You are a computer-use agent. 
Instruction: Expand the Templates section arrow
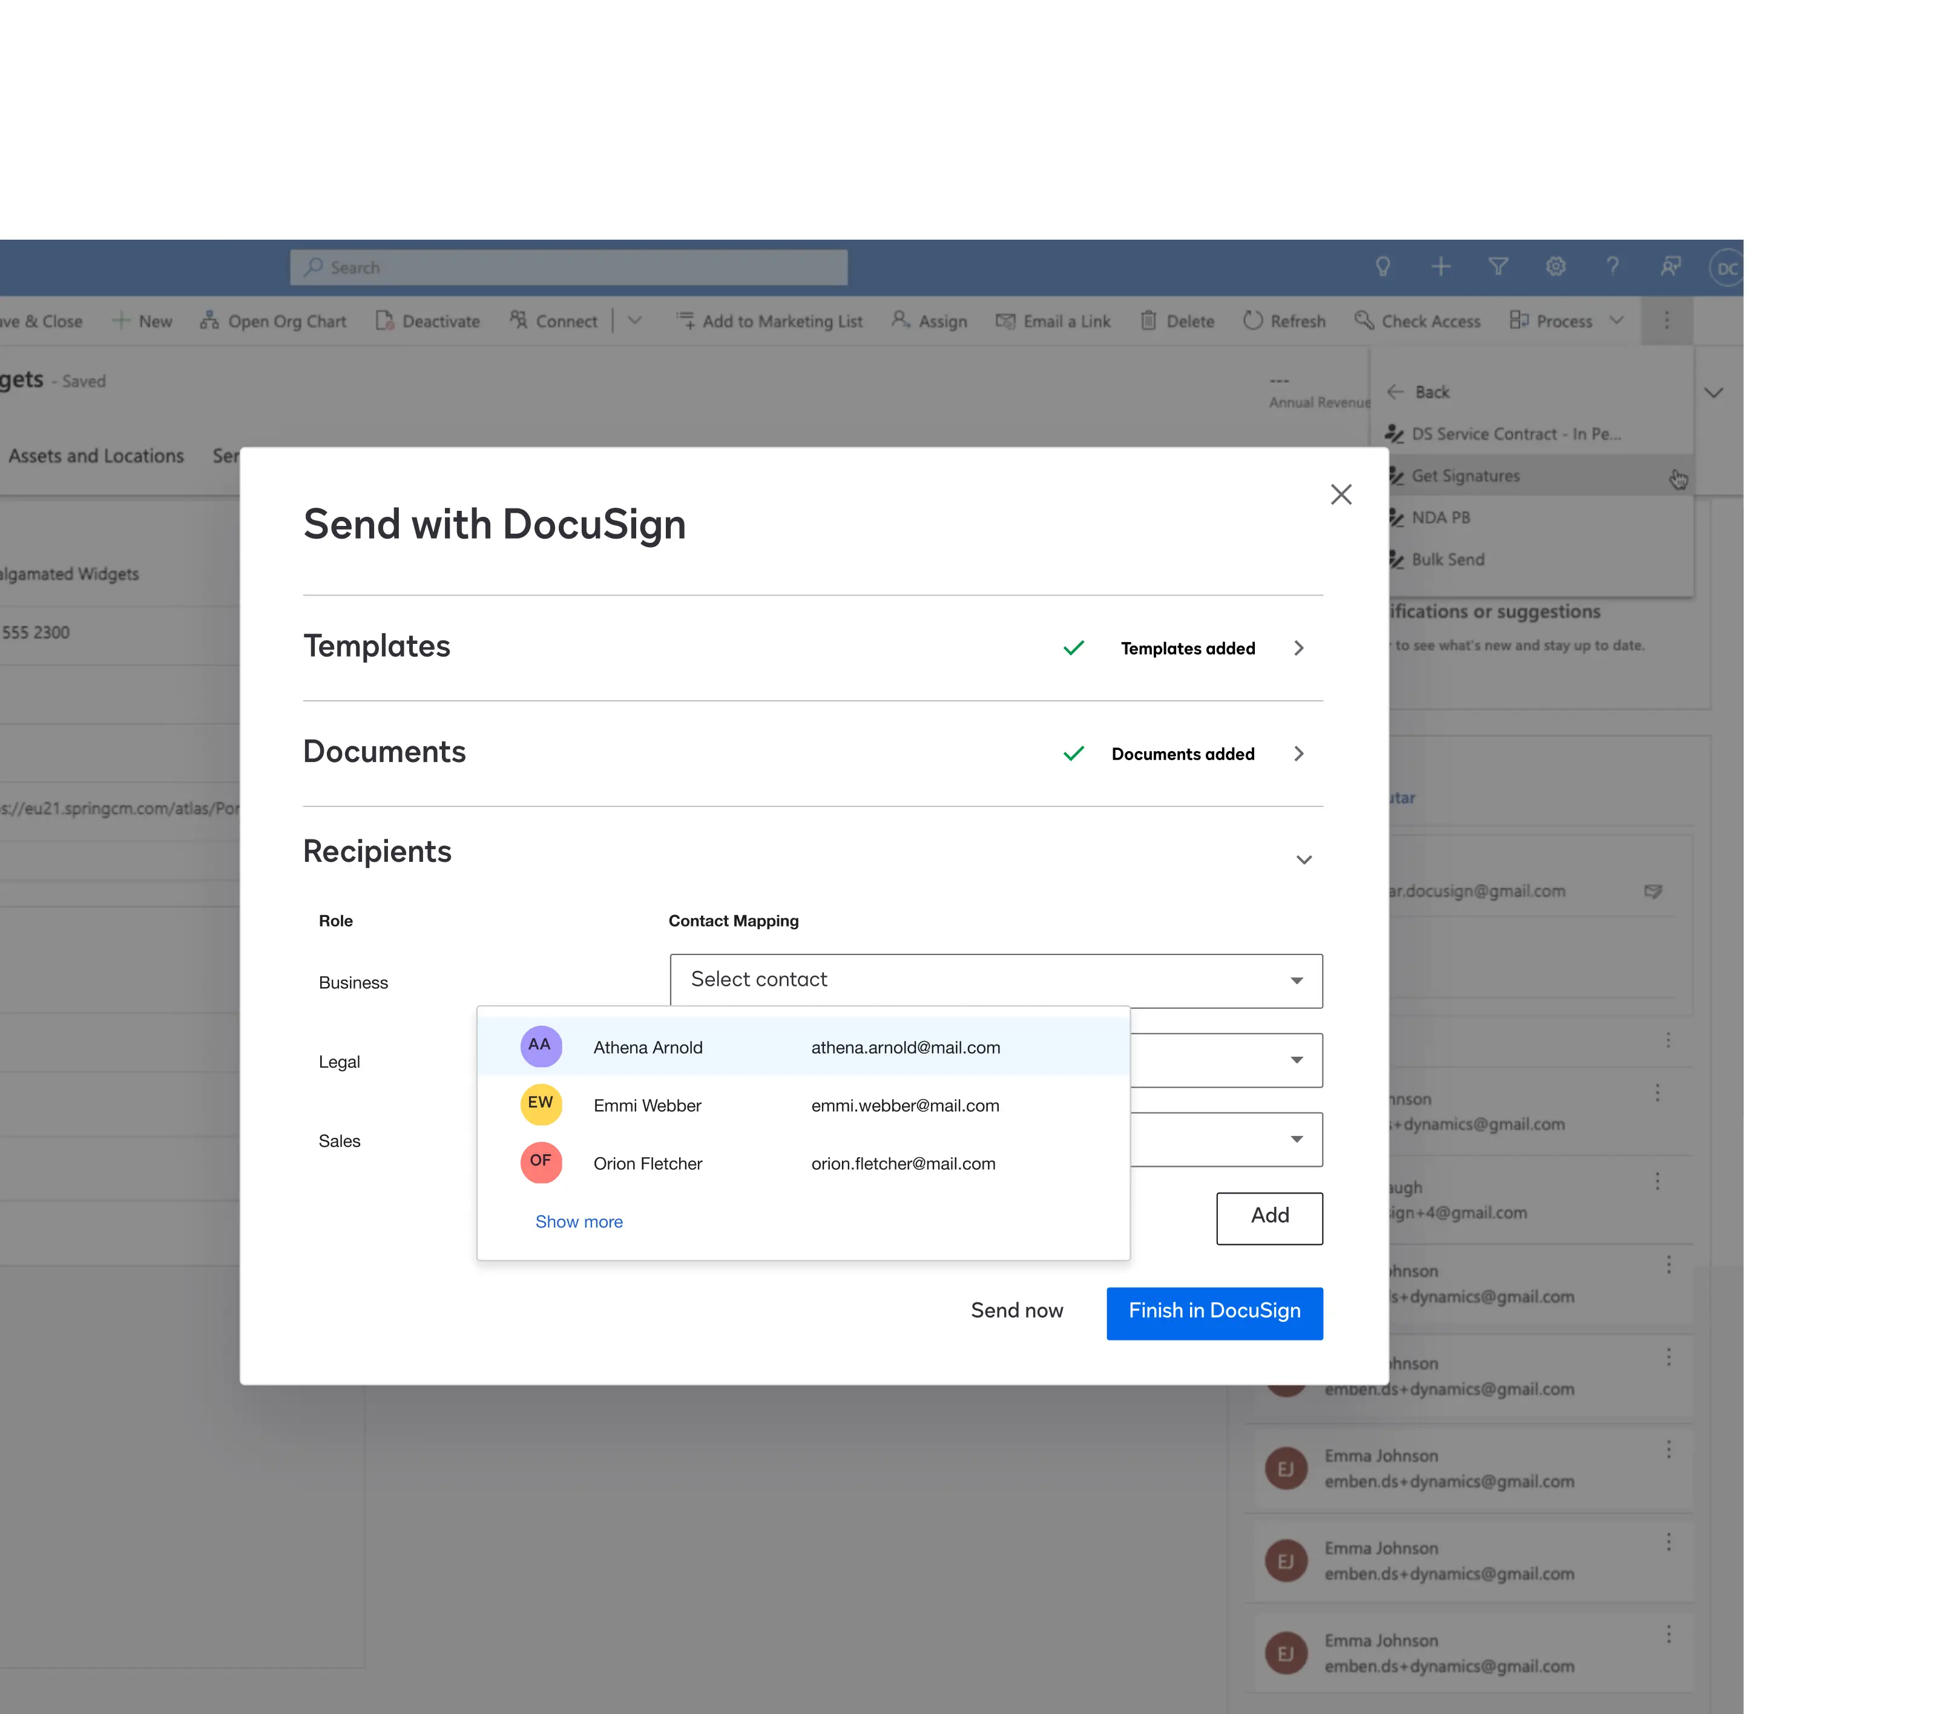pos(1298,648)
